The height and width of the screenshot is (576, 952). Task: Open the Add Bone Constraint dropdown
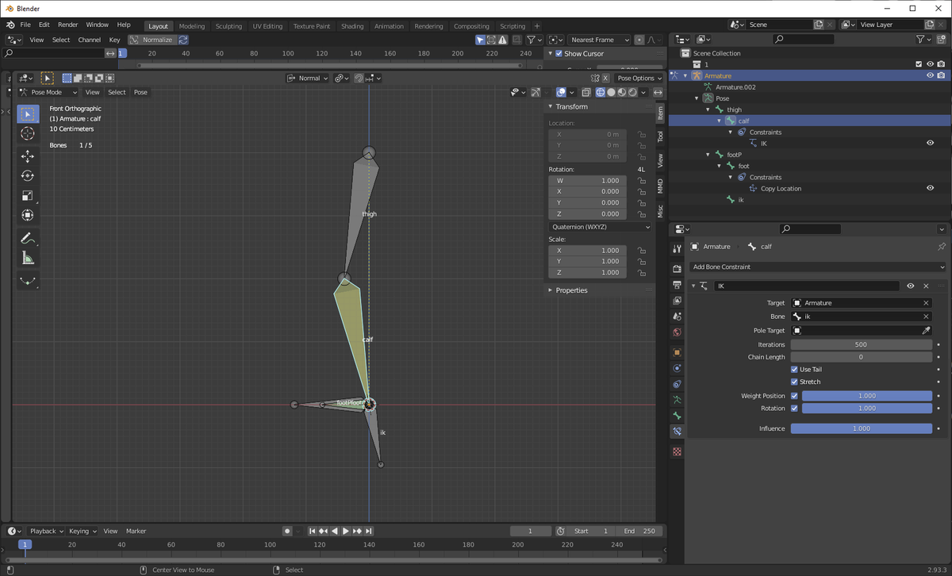[817, 267]
